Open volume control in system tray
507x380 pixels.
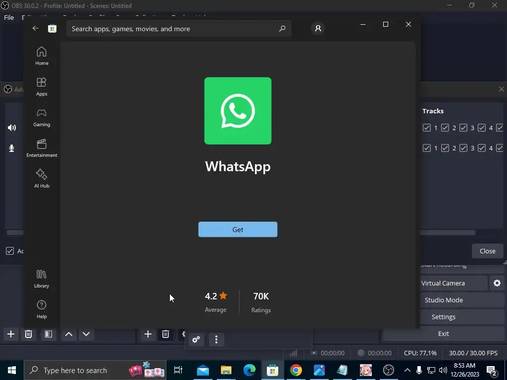point(443,370)
